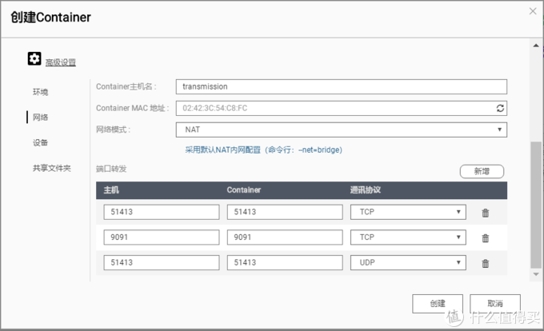
Task: Delete the 51413 UDP port forwarding row
Action: [486, 263]
